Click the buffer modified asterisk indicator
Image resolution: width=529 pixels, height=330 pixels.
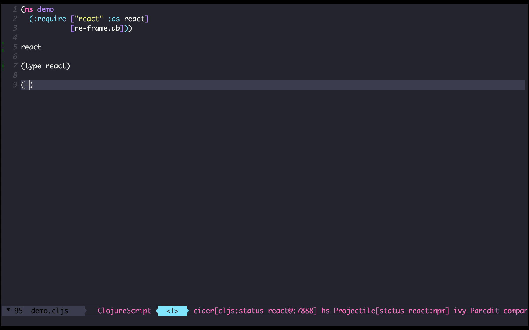pyautogui.click(x=8, y=311)
